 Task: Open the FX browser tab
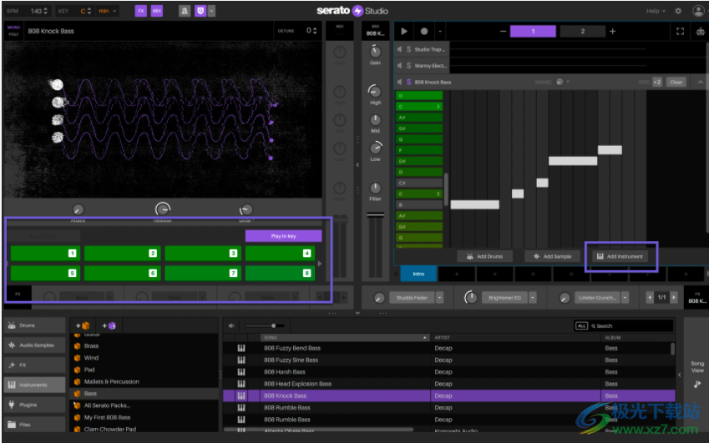[35, 365]
